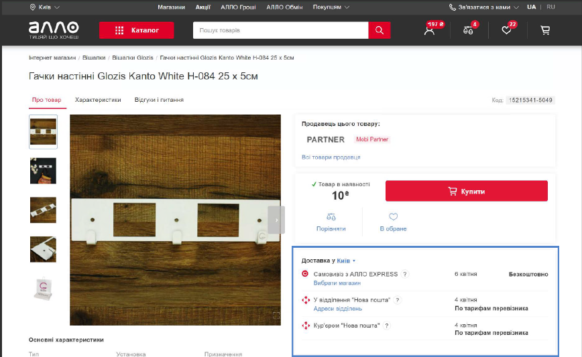Viewport: 582px width, 357px height.
Task: Open the wishlist heart icon in header
Action: (506, 31)
